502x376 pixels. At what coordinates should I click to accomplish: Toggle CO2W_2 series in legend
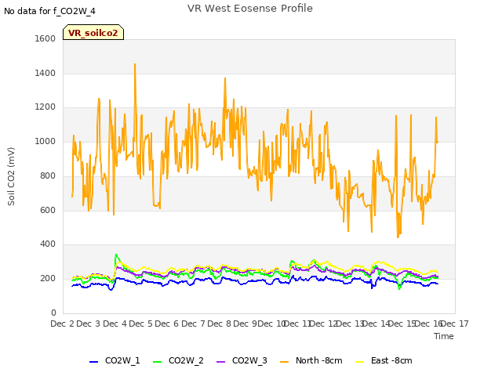tap(178, 360)
